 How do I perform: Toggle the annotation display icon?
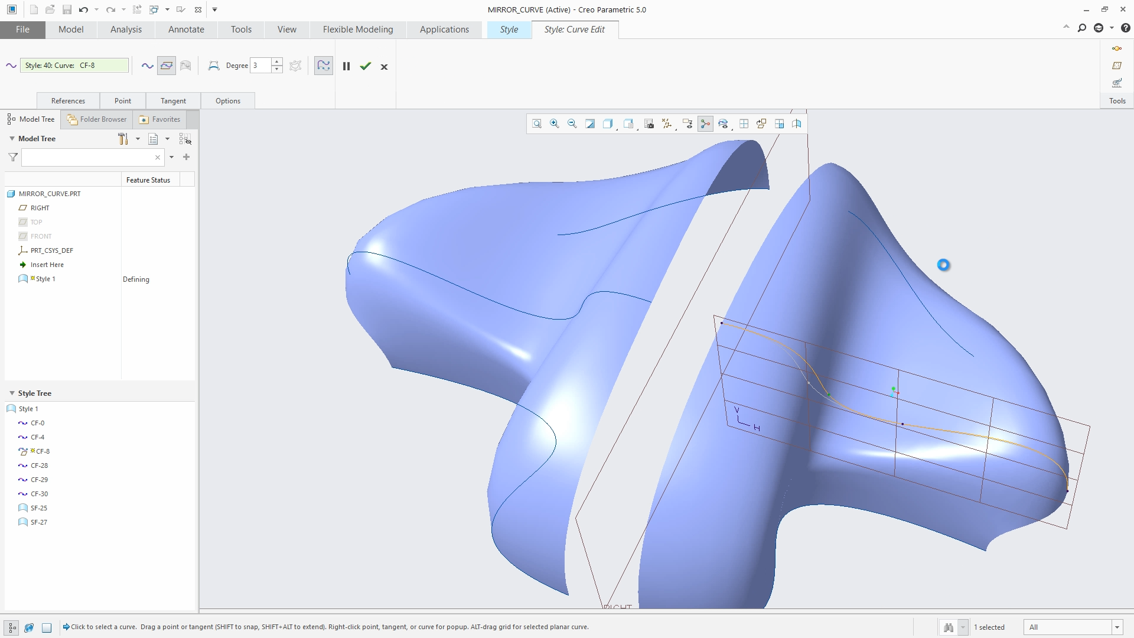click(x=687, y=123)
